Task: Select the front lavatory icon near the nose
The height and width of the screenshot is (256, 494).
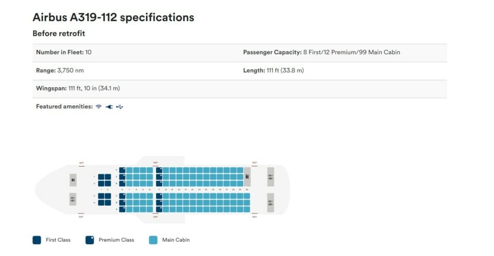Action: (x=73, y=199)
